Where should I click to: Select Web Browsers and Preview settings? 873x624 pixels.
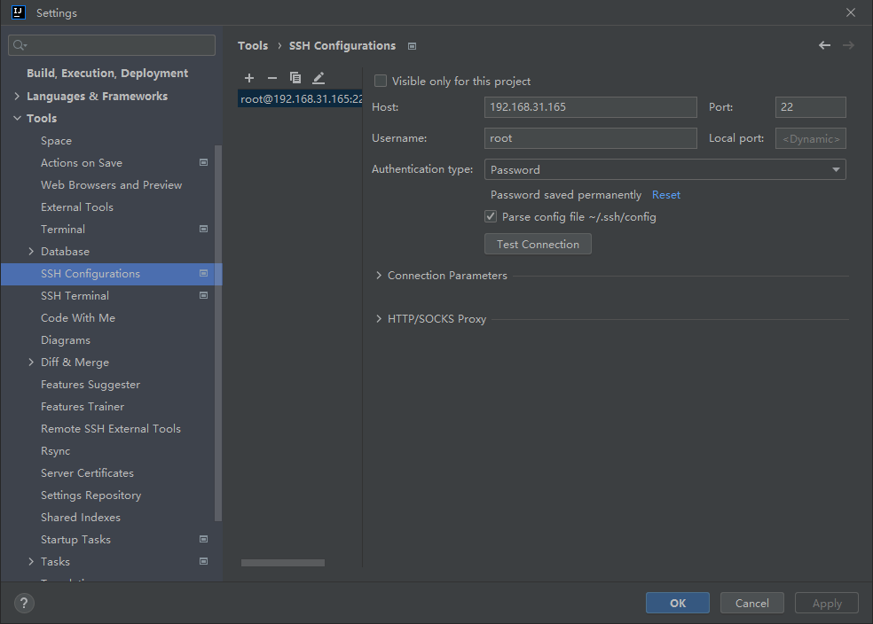coord(111,185)
